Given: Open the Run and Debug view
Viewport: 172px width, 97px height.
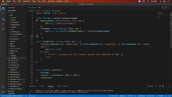Looking at the screenshot, I should click(3, 24).
